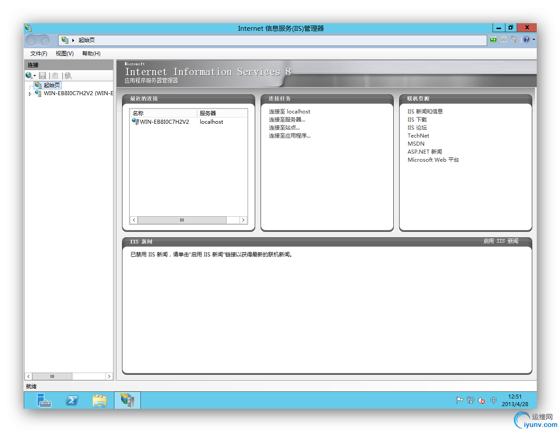Open ASP.NET 新闻 link

click(425, 152)
